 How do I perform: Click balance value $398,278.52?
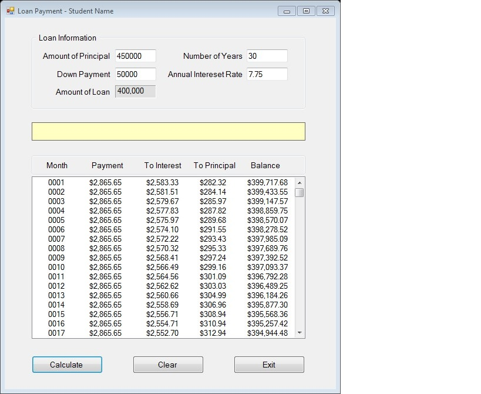pos(267,229)
